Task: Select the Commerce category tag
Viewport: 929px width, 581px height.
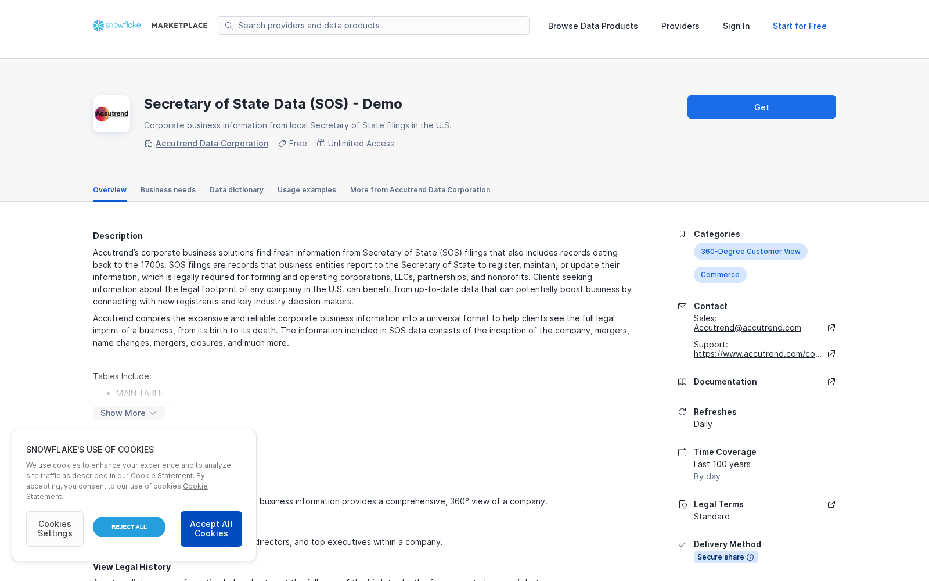Action: coord(720,275)
